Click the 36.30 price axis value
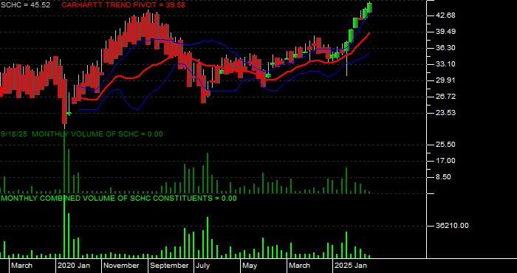The height and width of the screenshot is (273, 517). point(446,48)
